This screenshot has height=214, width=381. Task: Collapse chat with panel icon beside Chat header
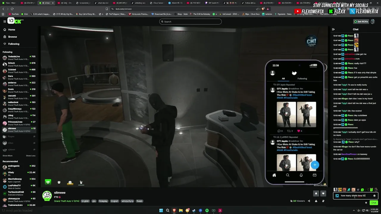click(333, 29)
